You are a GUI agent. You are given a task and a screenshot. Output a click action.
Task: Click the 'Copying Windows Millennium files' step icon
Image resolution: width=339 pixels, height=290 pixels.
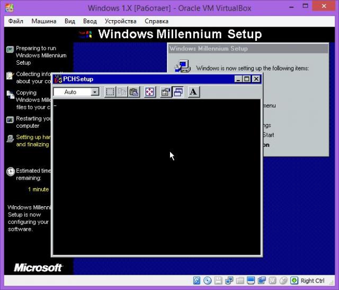click(x=10, y=94)
